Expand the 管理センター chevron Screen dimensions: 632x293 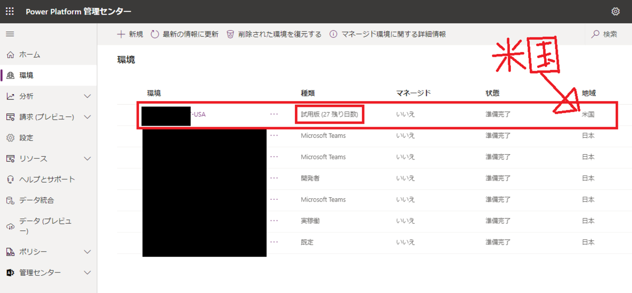coord(87,272)
